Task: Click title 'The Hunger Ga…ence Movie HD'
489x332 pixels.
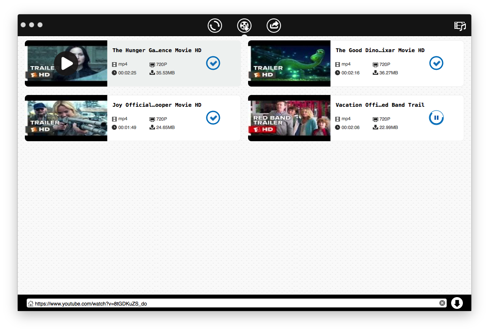Action: pos(157,50)
